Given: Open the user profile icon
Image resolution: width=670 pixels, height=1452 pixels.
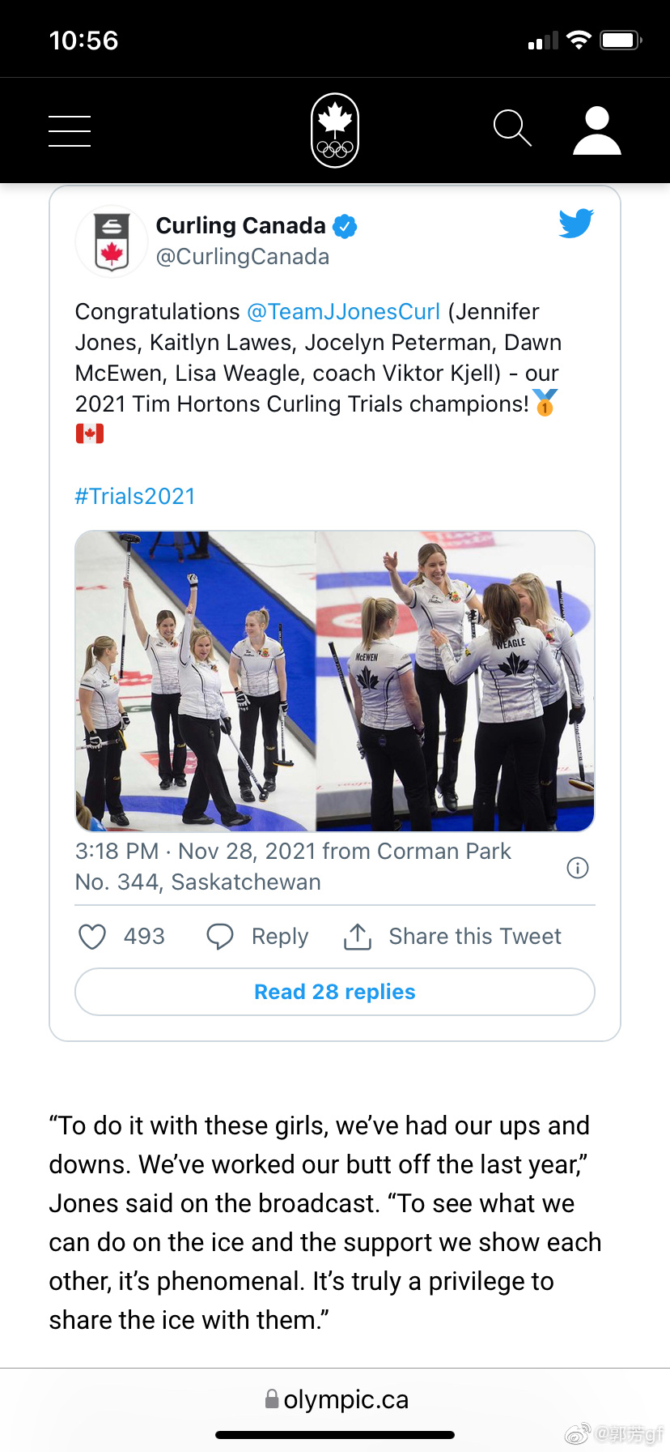Looking at the screenshot, I should tap(597, 130).
